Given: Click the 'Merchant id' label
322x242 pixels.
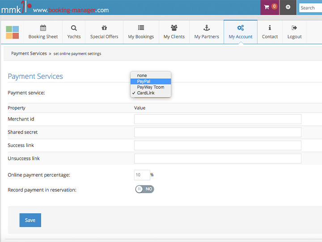Looking at the screenshot, I should 21,119.
